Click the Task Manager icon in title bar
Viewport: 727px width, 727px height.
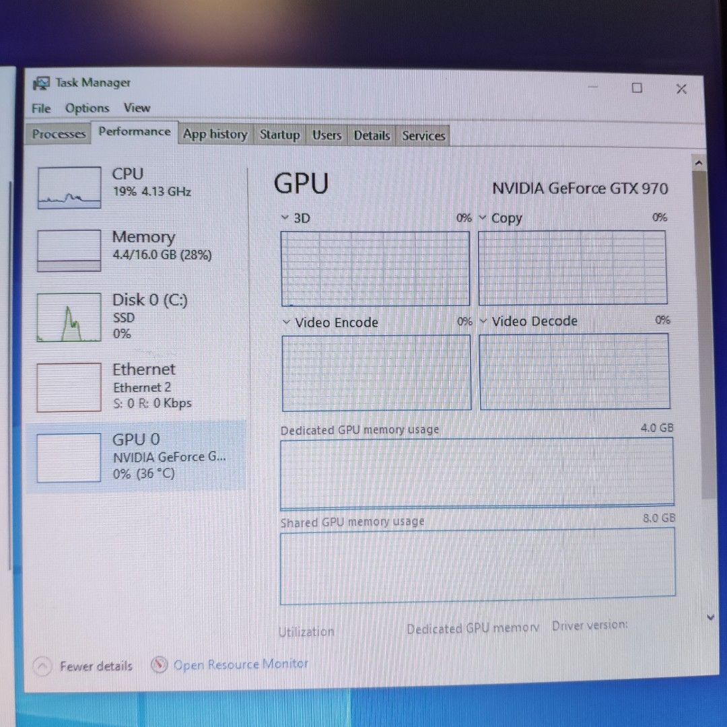42,82
